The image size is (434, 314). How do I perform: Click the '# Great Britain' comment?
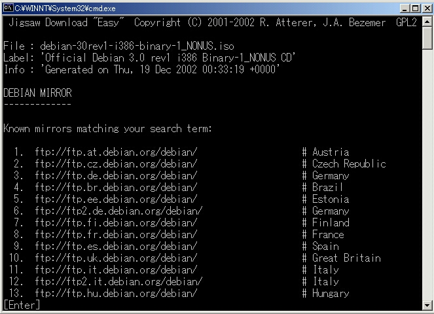pos(342,258)
